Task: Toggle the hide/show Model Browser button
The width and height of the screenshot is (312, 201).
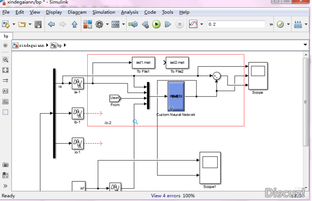Action: pos(5,186)
